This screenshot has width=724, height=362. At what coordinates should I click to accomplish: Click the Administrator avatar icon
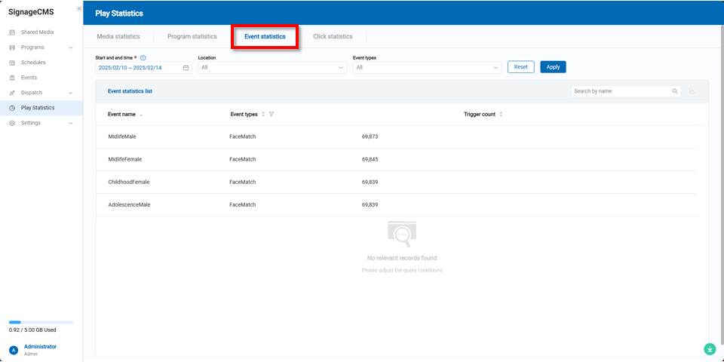(x=14, y=350)
